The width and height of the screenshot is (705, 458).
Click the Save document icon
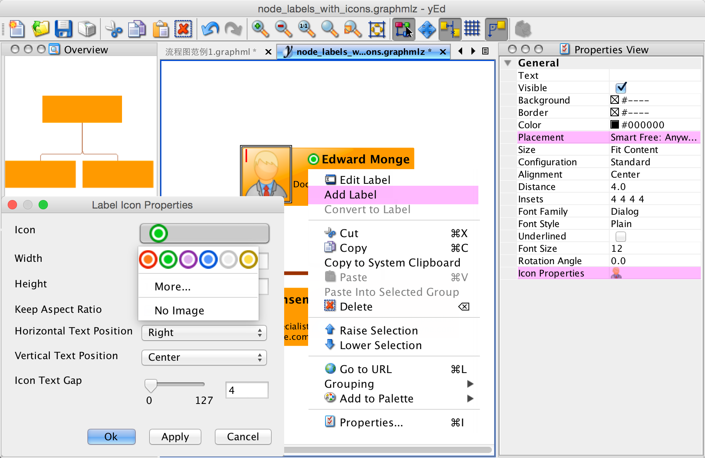pos(64,29)
